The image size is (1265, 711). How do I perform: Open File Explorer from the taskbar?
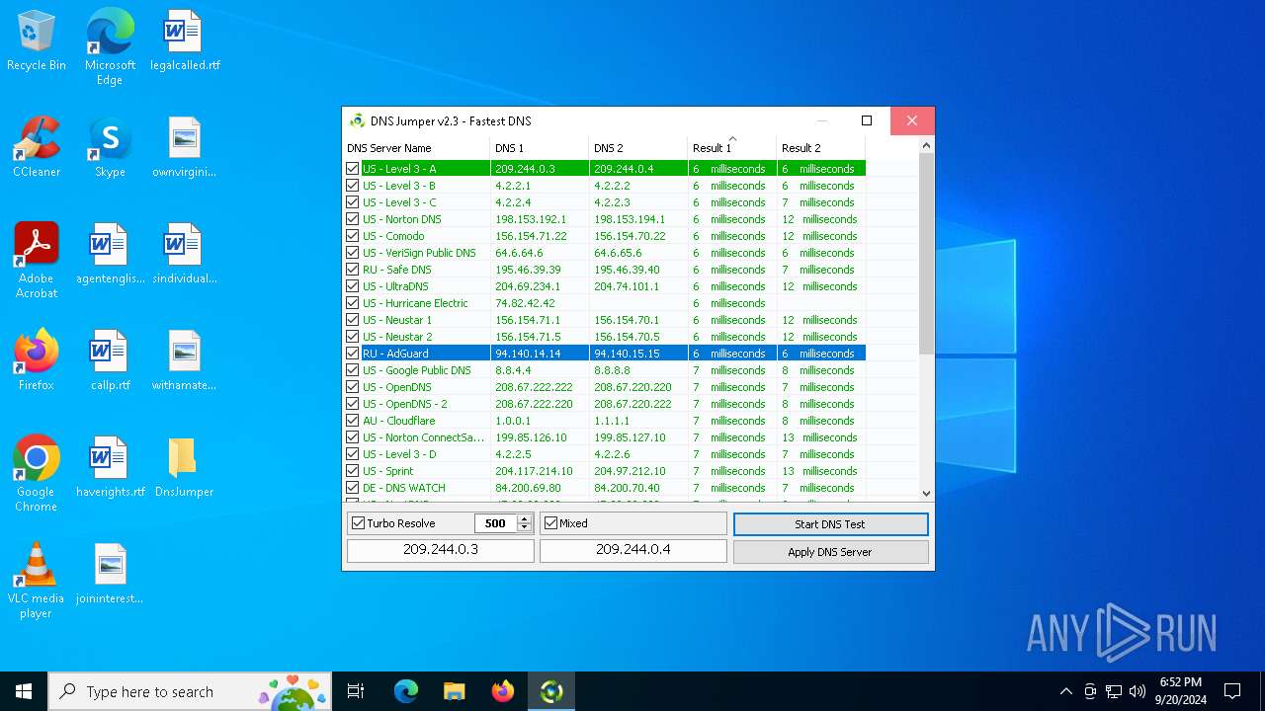click(x=454, y=691)
